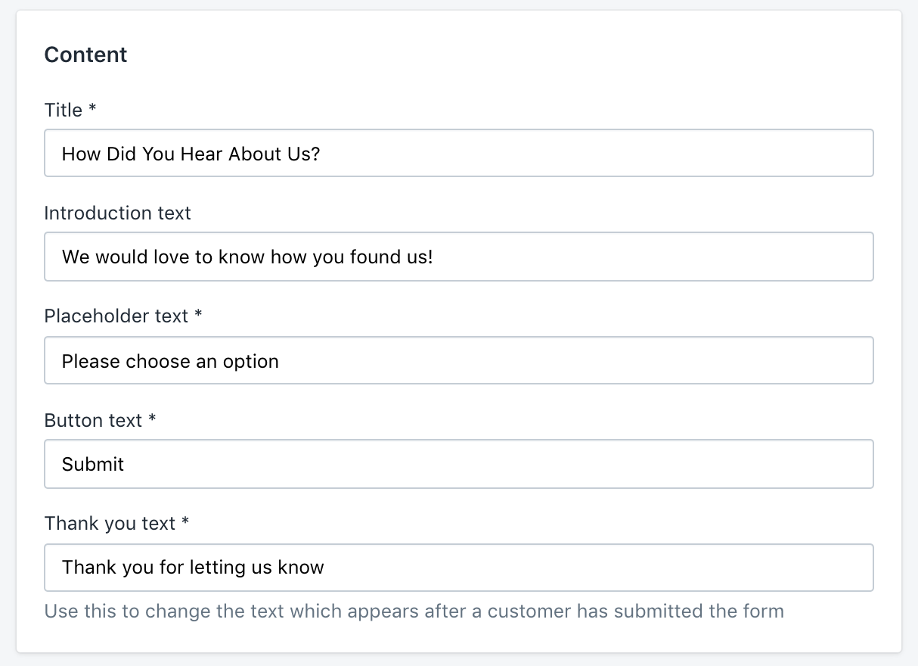Place cursor in 'How Did You Hear About Us?' text
This screenshot has width=918, height=666.
coord(191,154)
